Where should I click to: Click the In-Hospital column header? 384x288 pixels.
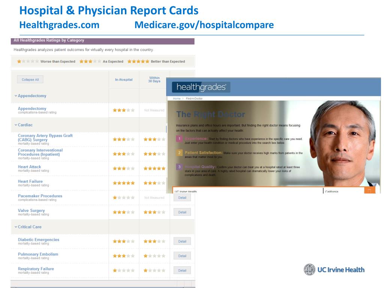tap(124, 79)
